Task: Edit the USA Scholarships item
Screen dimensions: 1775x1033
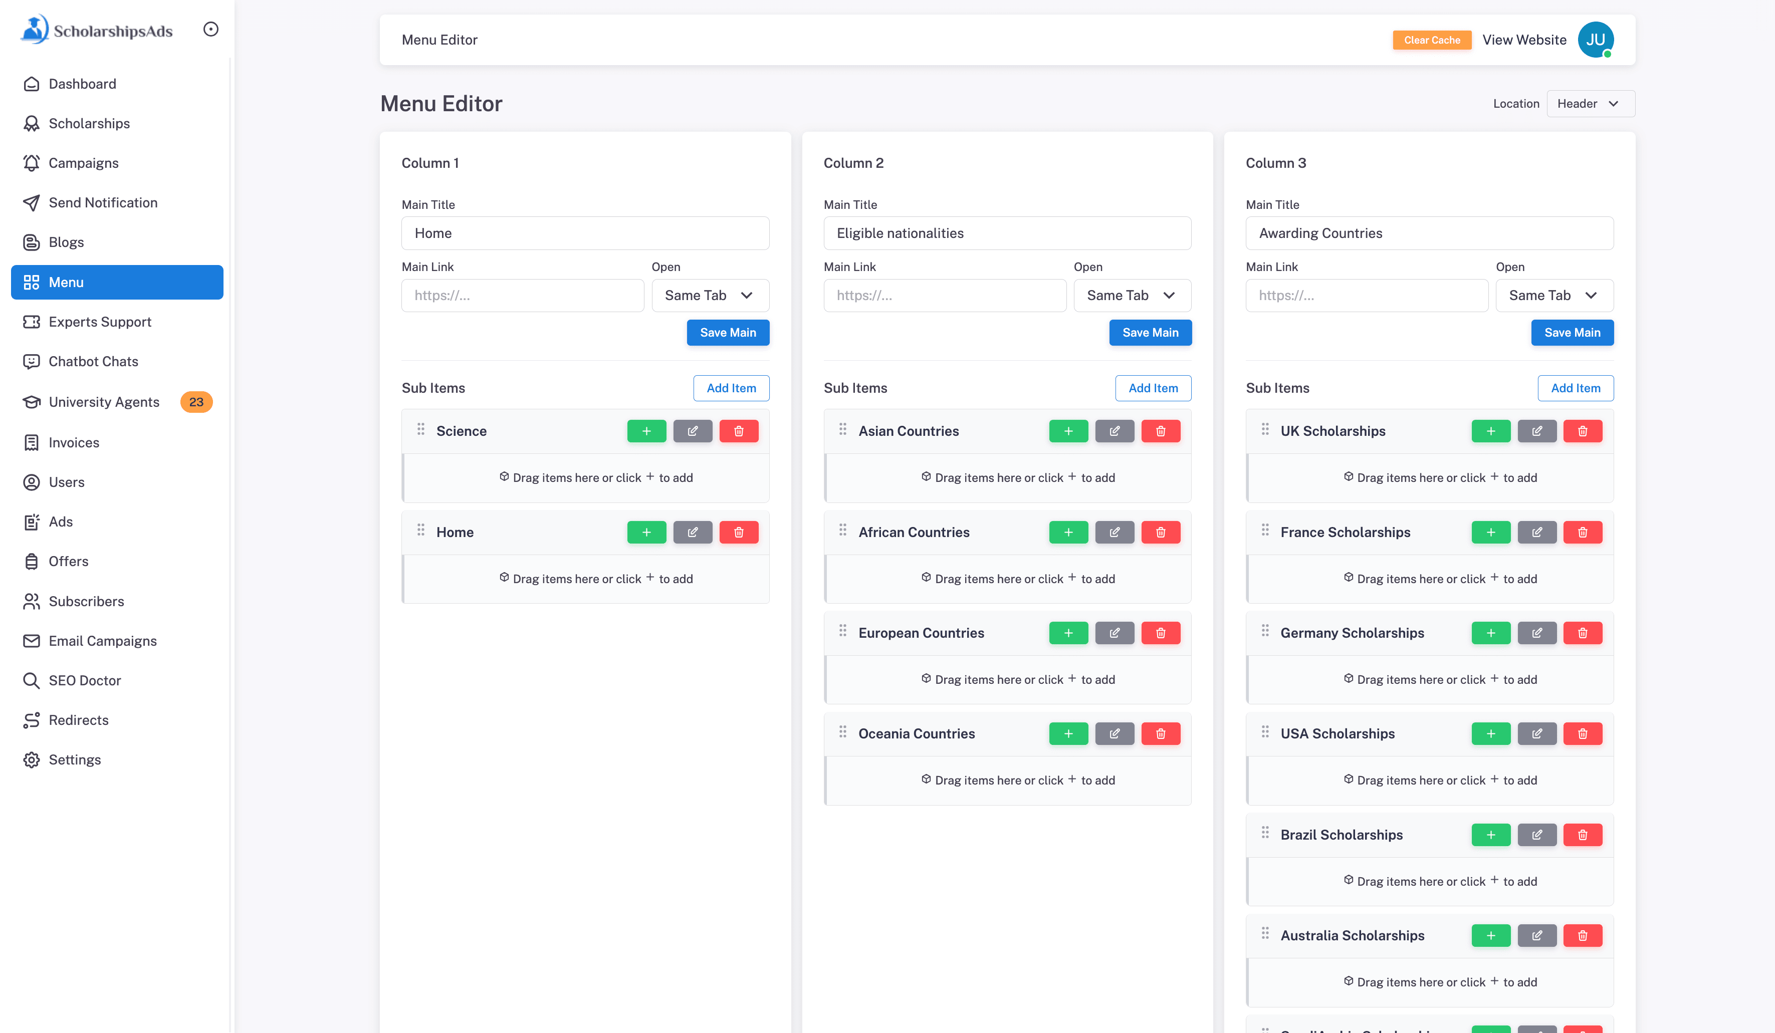Action: point(1536,734)
